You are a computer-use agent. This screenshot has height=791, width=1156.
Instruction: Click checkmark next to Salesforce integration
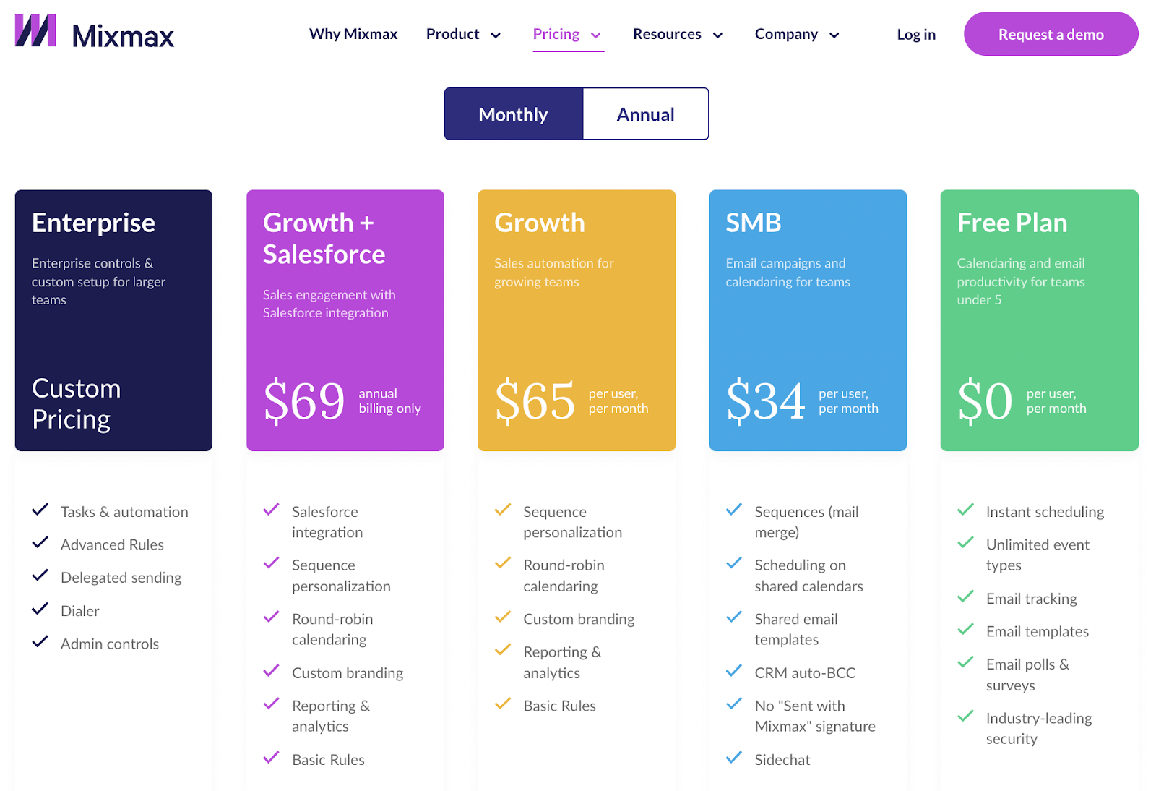point(272,510)
